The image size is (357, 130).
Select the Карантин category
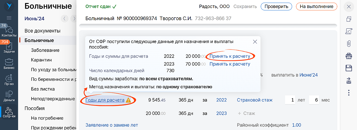coord(41,60)
